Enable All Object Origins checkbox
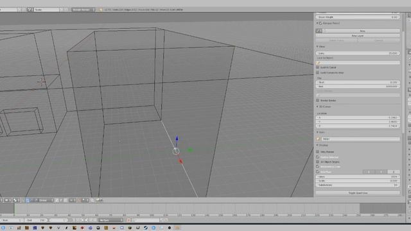 point(318,162)
